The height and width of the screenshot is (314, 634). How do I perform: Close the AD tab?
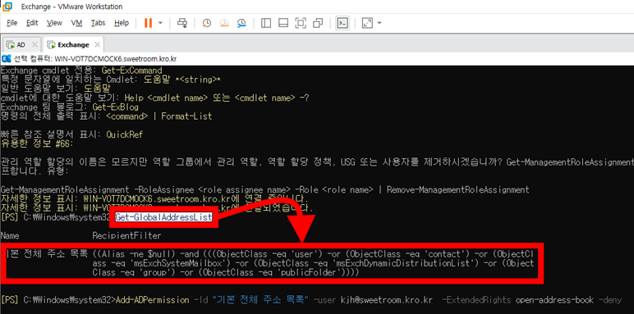click(34, 45)
